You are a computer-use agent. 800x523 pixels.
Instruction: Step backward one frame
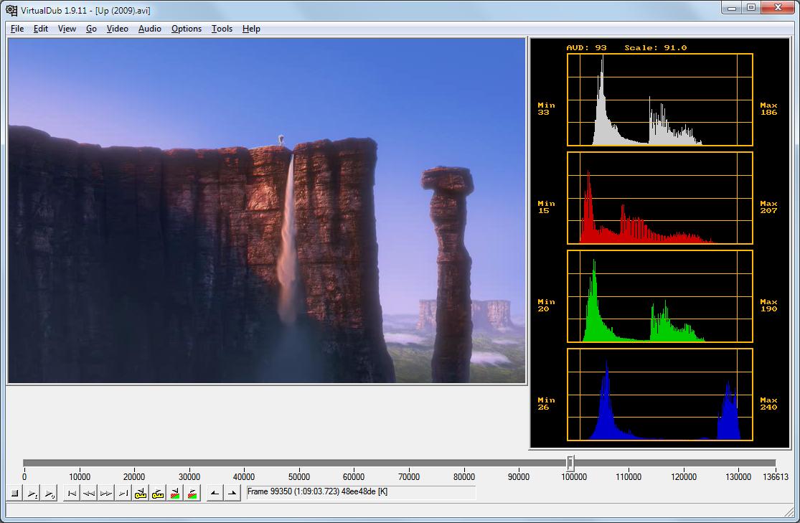[89, 494]
